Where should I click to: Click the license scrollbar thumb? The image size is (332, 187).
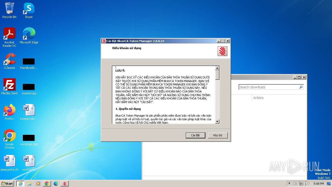click(217, 75)
